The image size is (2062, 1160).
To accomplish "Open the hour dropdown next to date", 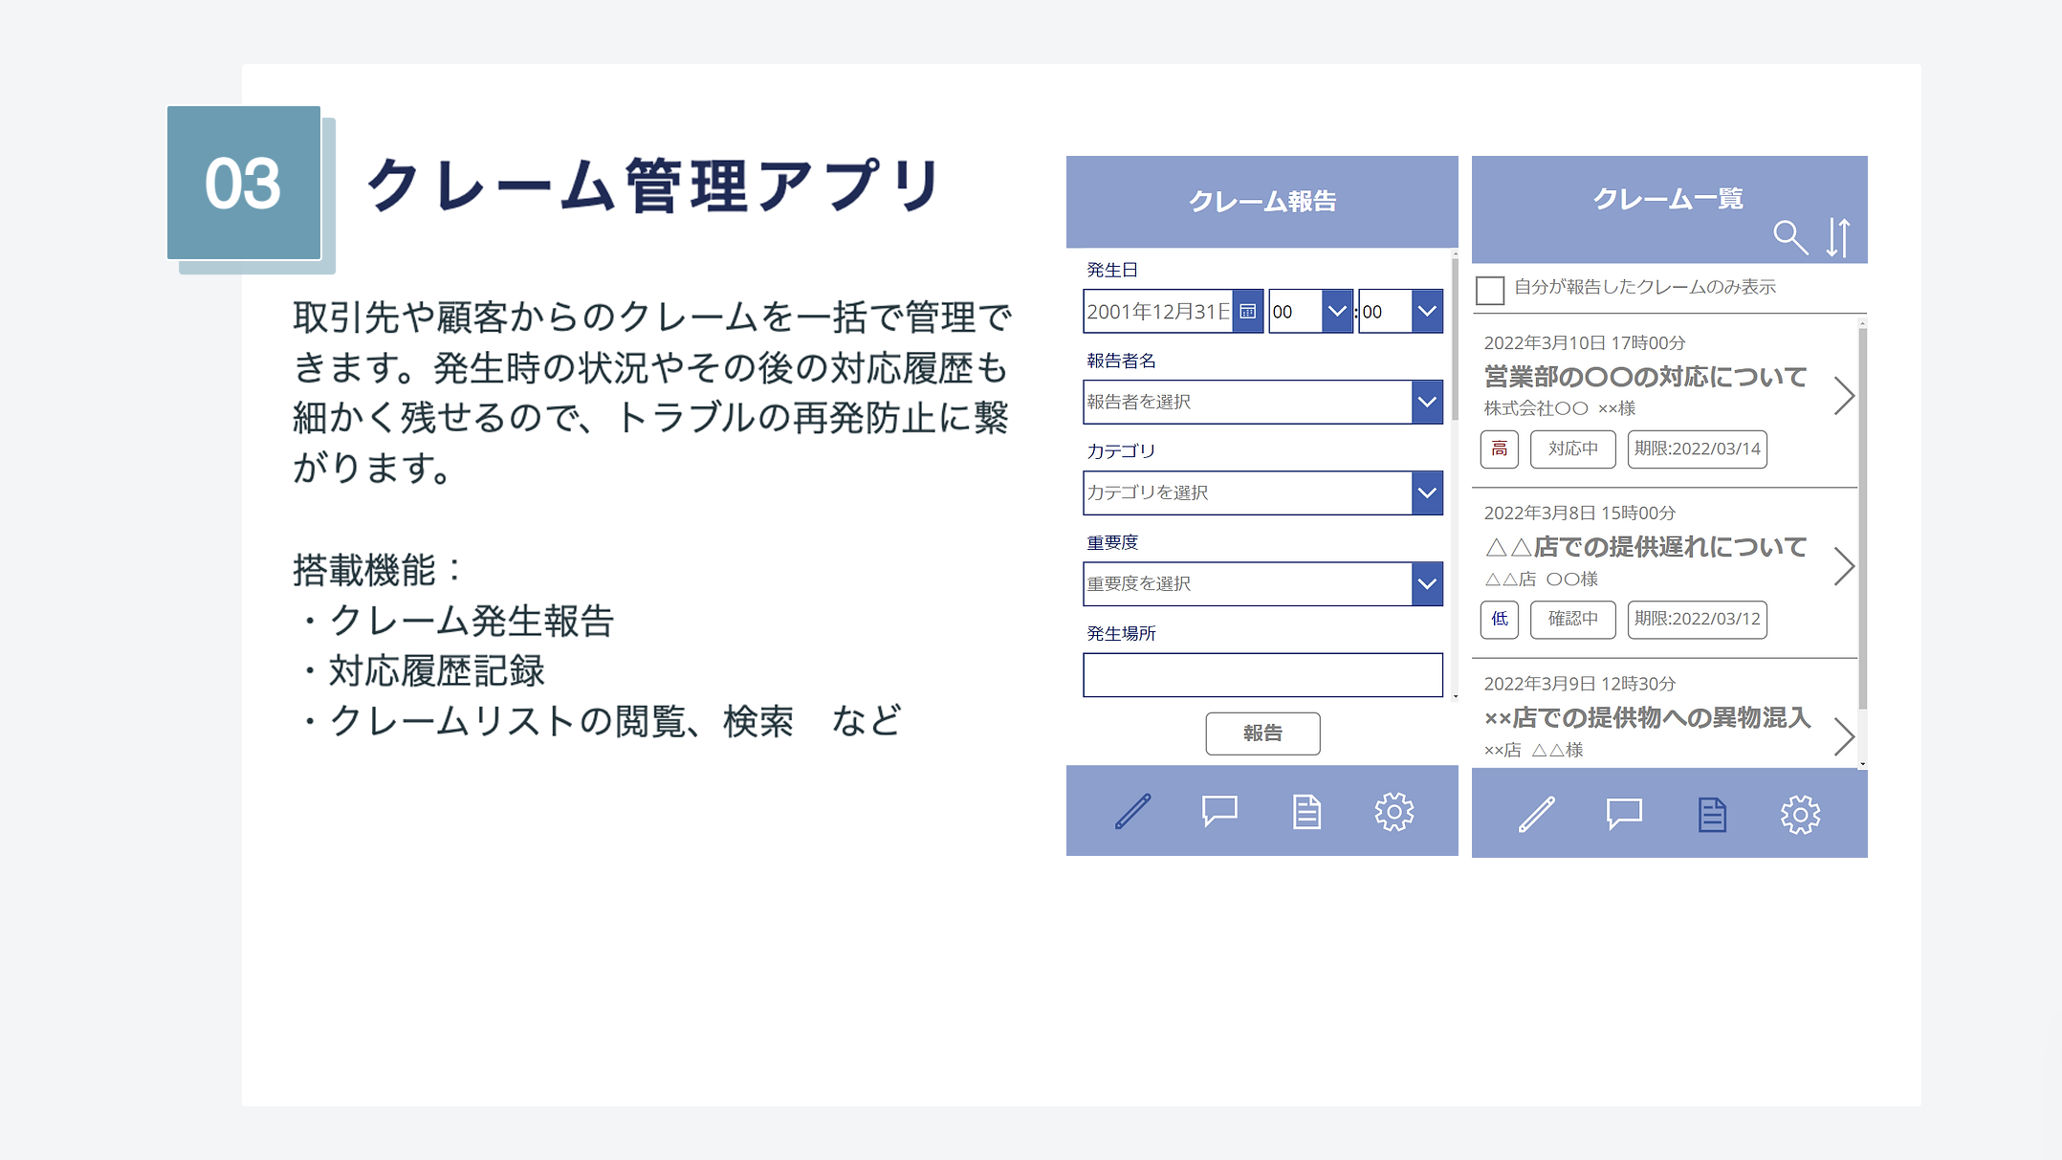I will pos(1337,312).
